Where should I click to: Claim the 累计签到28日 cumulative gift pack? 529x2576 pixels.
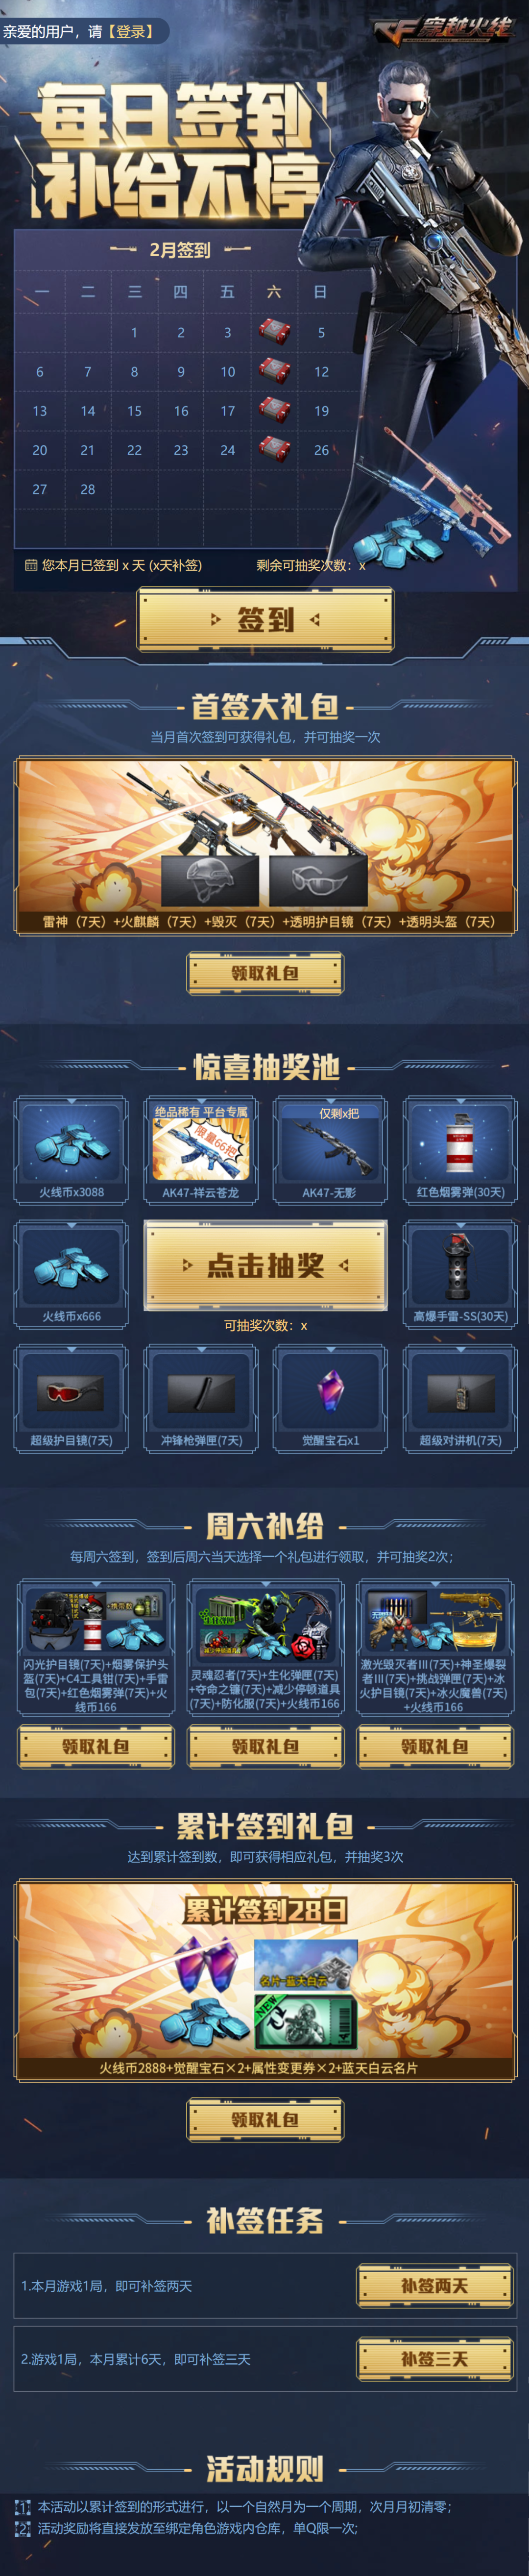coord(265,2119)
